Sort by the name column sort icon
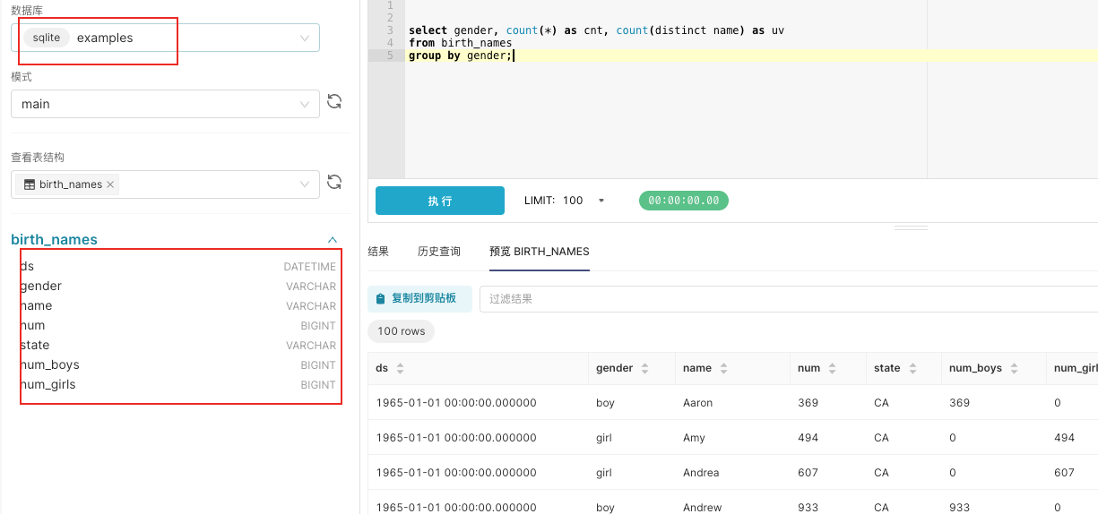The height and width of the screenshot is (514, 1098). point(723,368)
